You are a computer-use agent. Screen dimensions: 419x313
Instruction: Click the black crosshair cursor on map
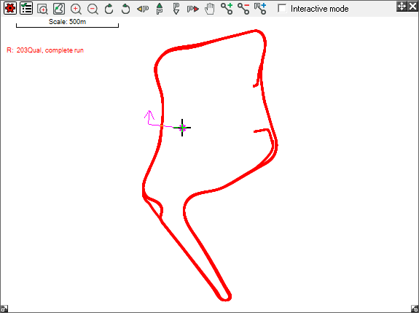click(x=182, y=128)
